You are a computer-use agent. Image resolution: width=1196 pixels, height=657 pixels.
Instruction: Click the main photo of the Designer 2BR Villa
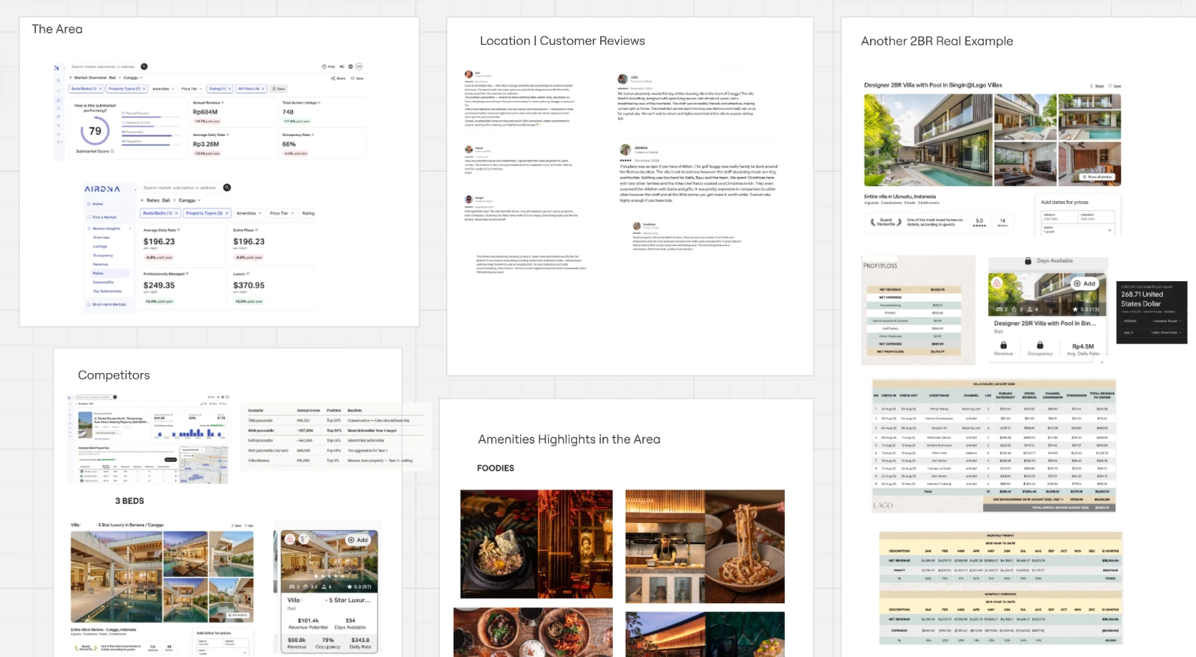pyautogui.click(x=928, y=140)
